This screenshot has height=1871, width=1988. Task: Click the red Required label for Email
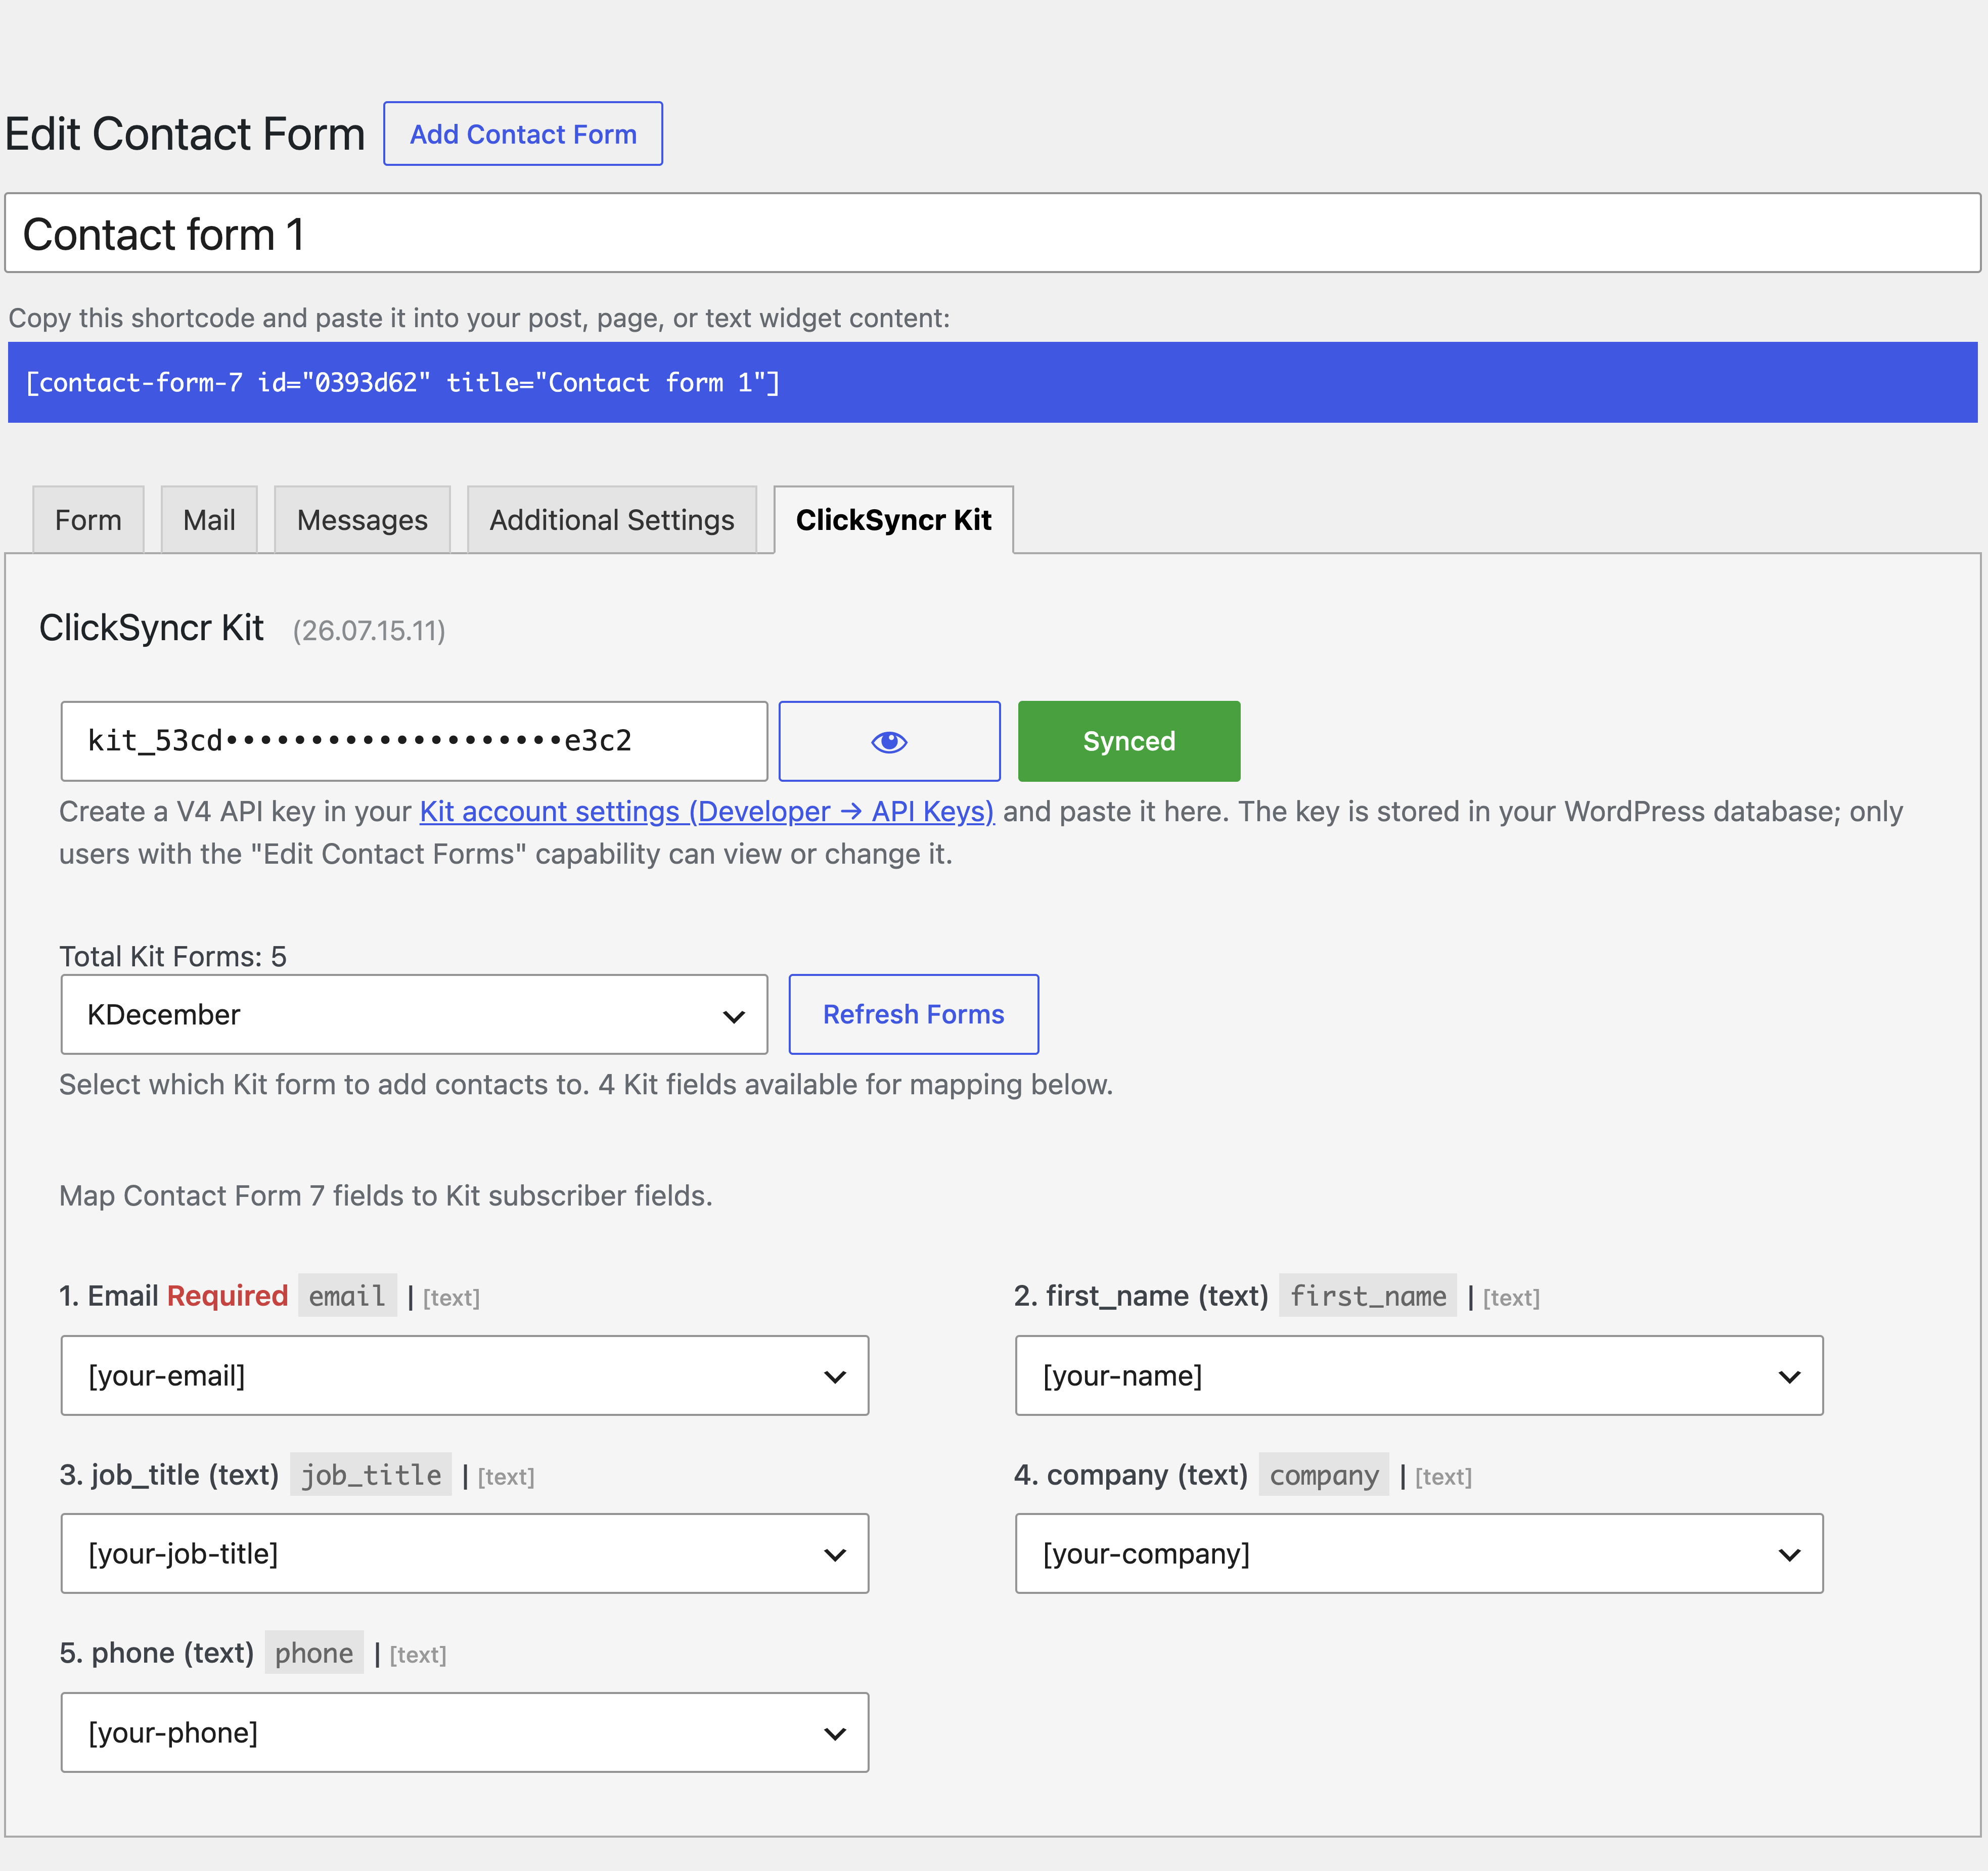pos(227,1296)
